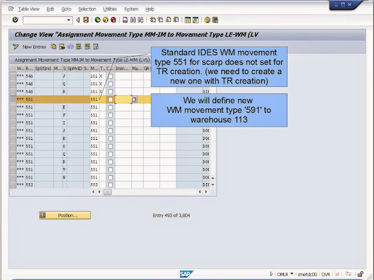Click the zmetdc00 status bar entry
This screenshot has width=374, height=280.
point(307,274)
